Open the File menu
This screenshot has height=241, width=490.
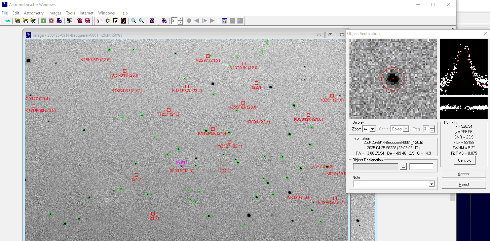(x=5, y=13)
